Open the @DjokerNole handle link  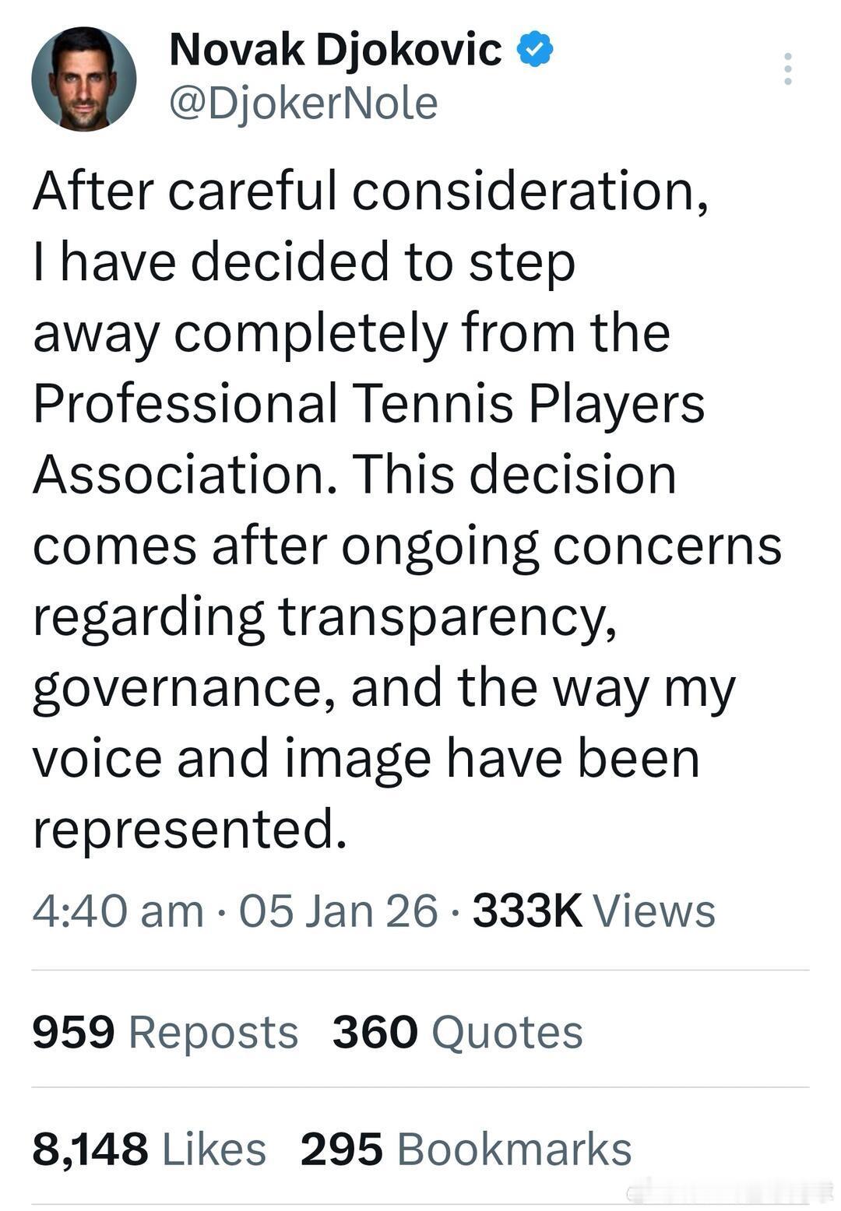pyautogui.click(x=304, y=104)
